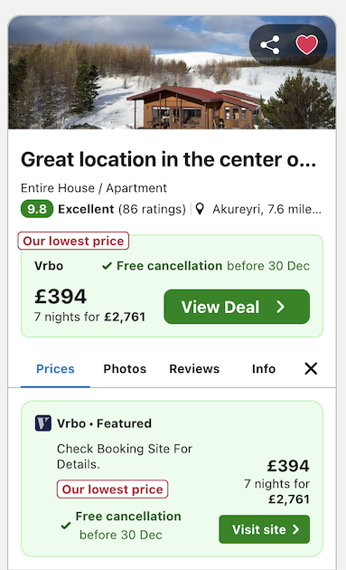This screenshot has width=346, height=570.
Task: Click the View Deal button
Action: [237, 307]
